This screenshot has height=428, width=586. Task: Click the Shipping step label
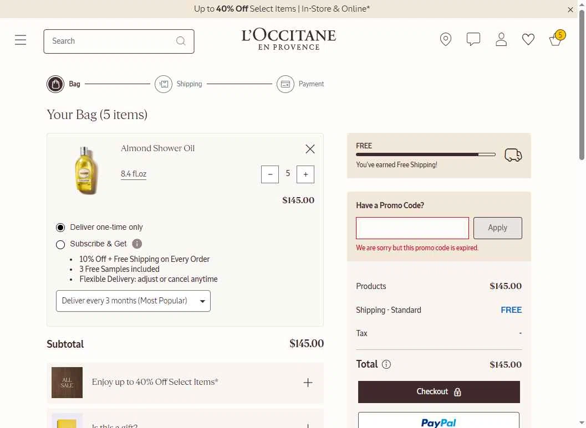pyautogui.click(x=189, y=84)
